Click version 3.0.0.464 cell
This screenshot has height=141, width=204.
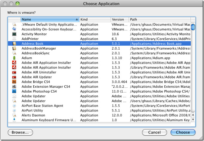click(x=119, y=82)
